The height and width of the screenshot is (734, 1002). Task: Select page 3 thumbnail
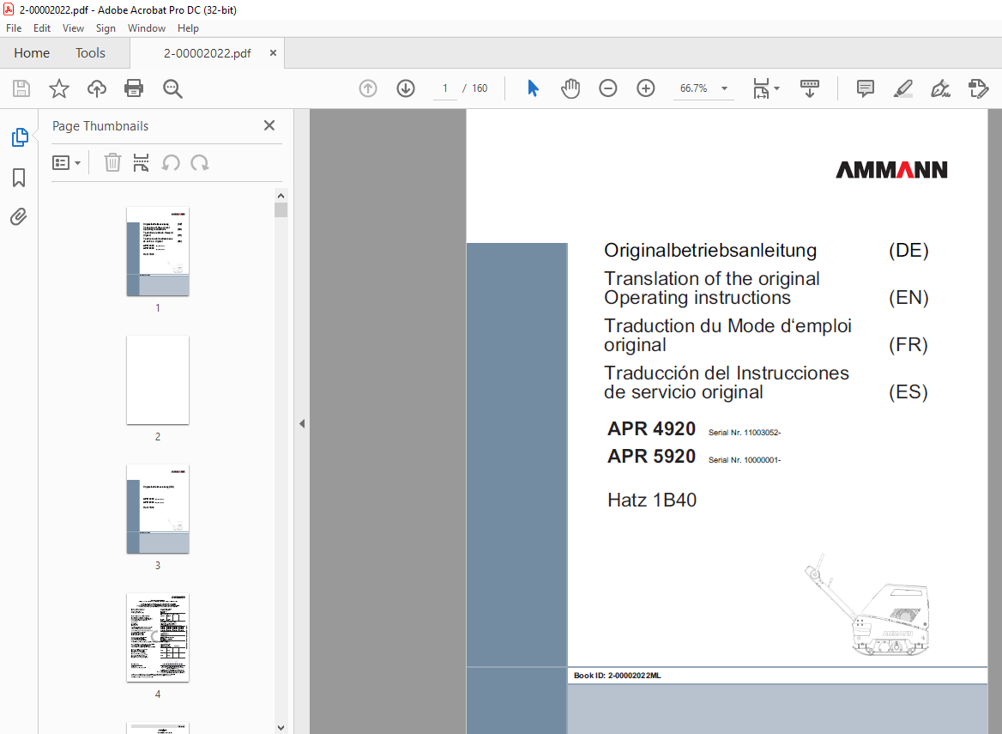pos(158,509)
